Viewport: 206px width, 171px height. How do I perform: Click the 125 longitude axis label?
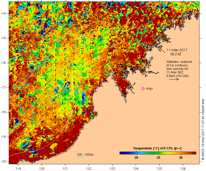tap(159, 168)
